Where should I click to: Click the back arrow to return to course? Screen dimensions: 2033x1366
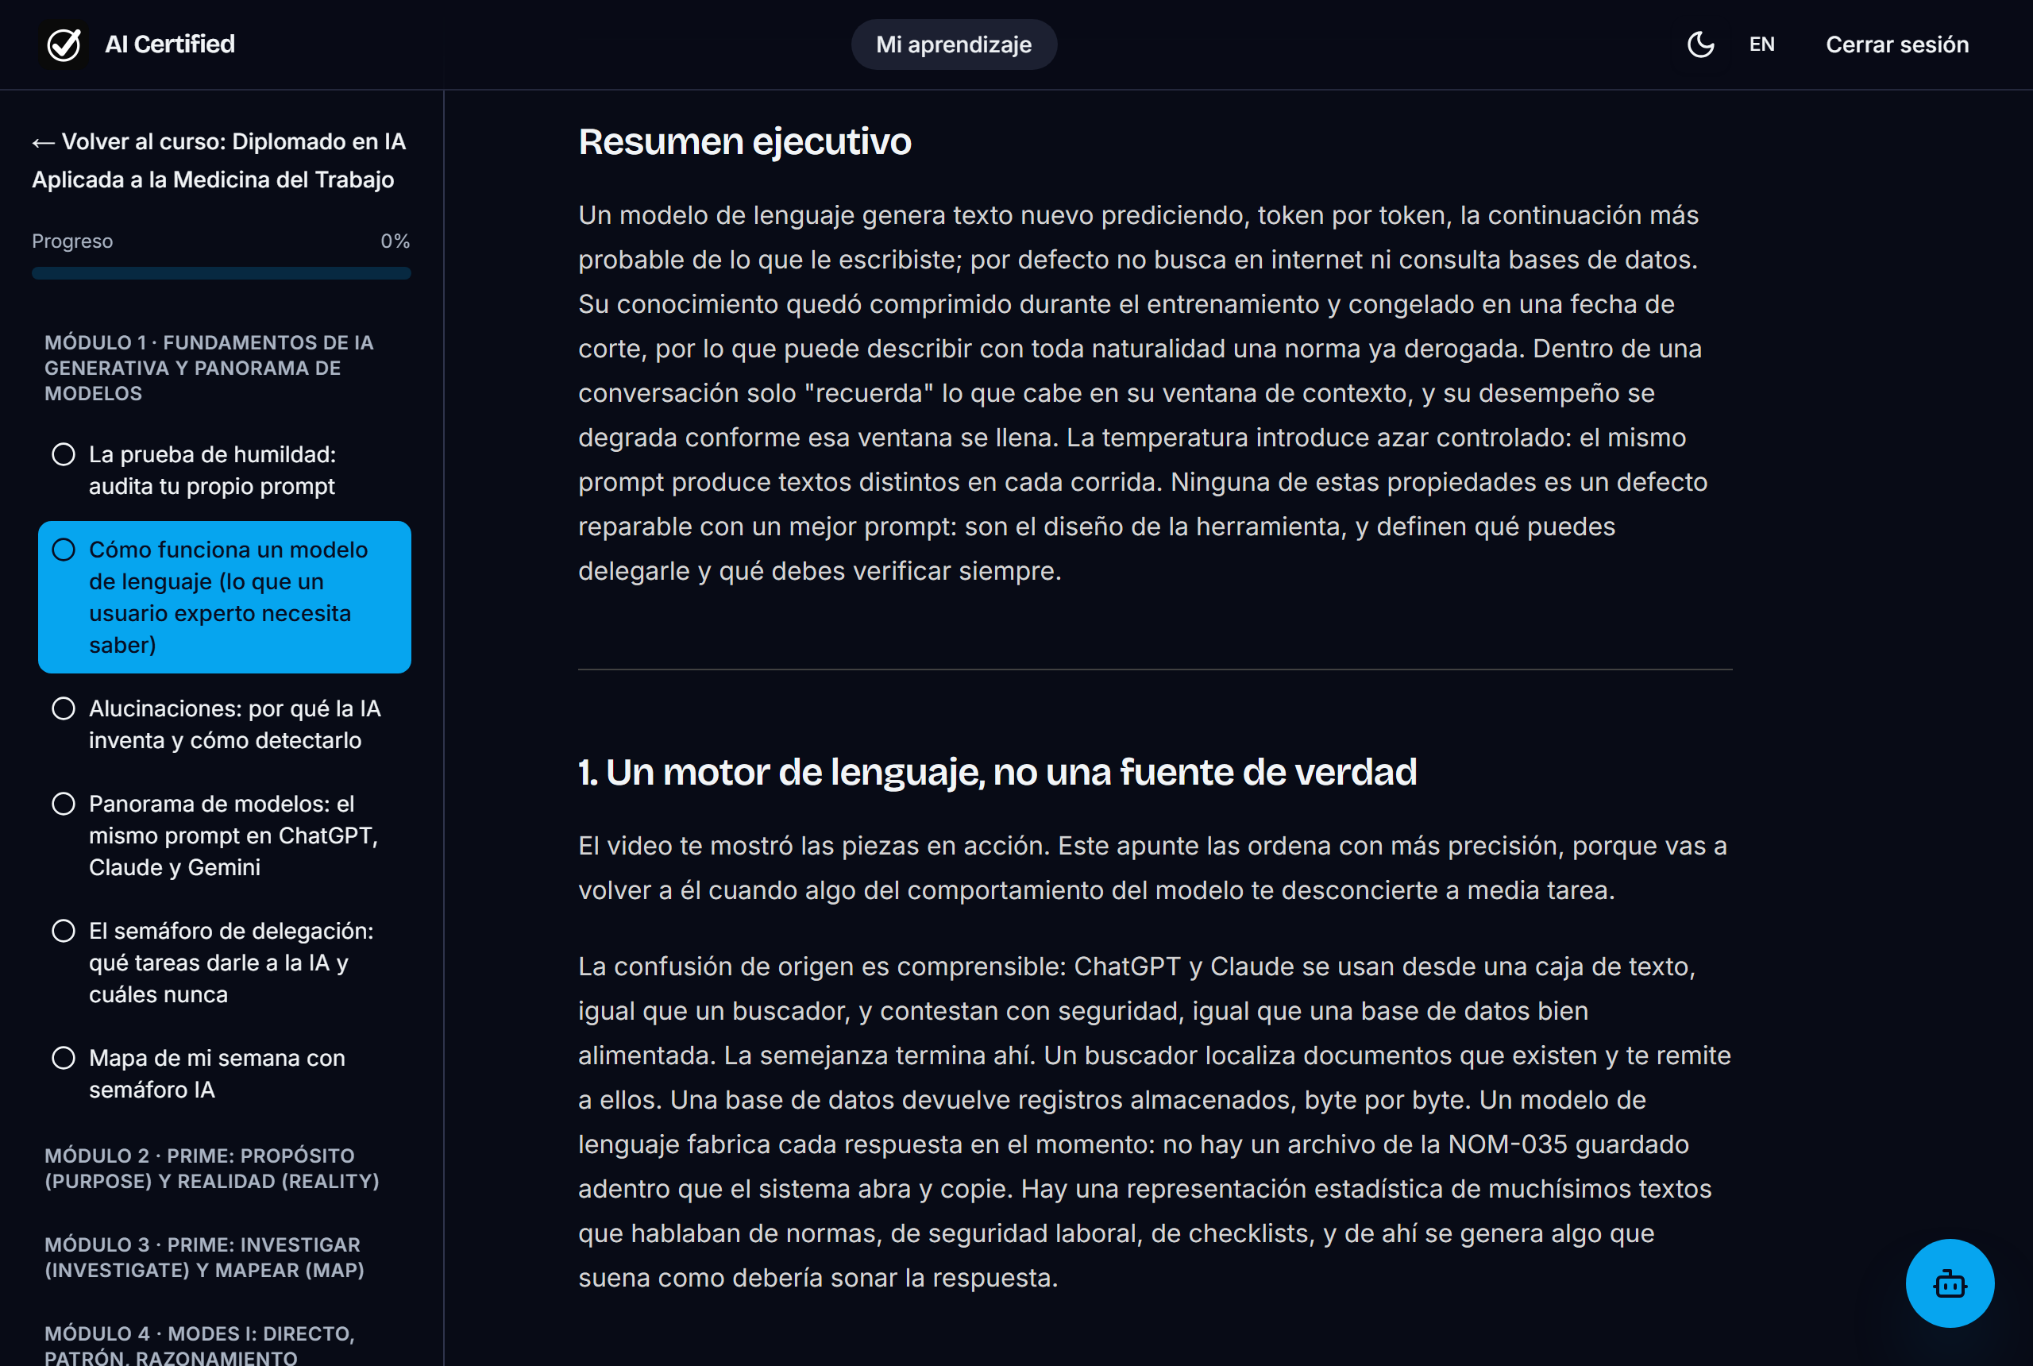pos(44,142)
